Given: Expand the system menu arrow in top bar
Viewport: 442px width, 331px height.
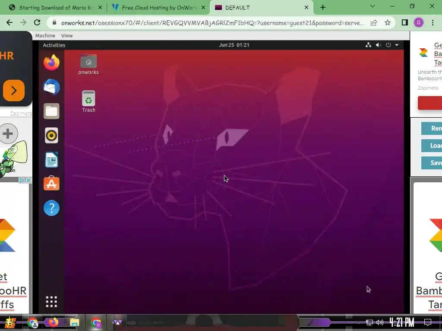Looking at the screenshot, I should pyautogui.click(x=397, y=45).
